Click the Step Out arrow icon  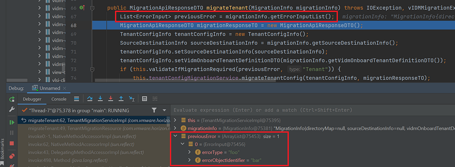[121, 99]
